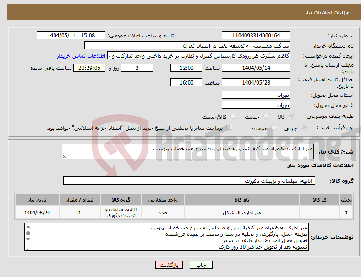The width and height of the screenshot is (361, 277).
Task: Click the deadline time field 12:00
Action: coord(186,68)
